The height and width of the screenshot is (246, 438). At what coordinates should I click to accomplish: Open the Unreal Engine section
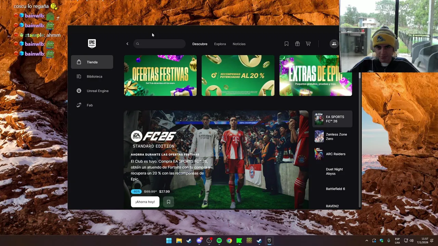click(92, 91)
